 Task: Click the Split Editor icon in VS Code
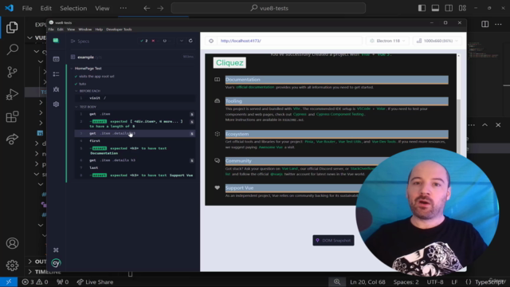click(484, 24)
